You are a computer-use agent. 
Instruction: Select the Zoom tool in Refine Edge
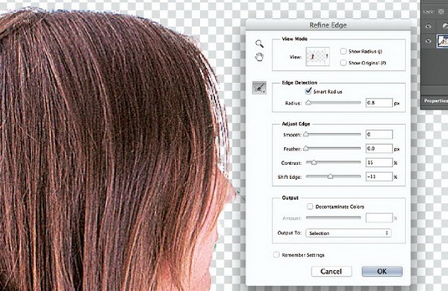pyautogui.click(x=259, y=43)
